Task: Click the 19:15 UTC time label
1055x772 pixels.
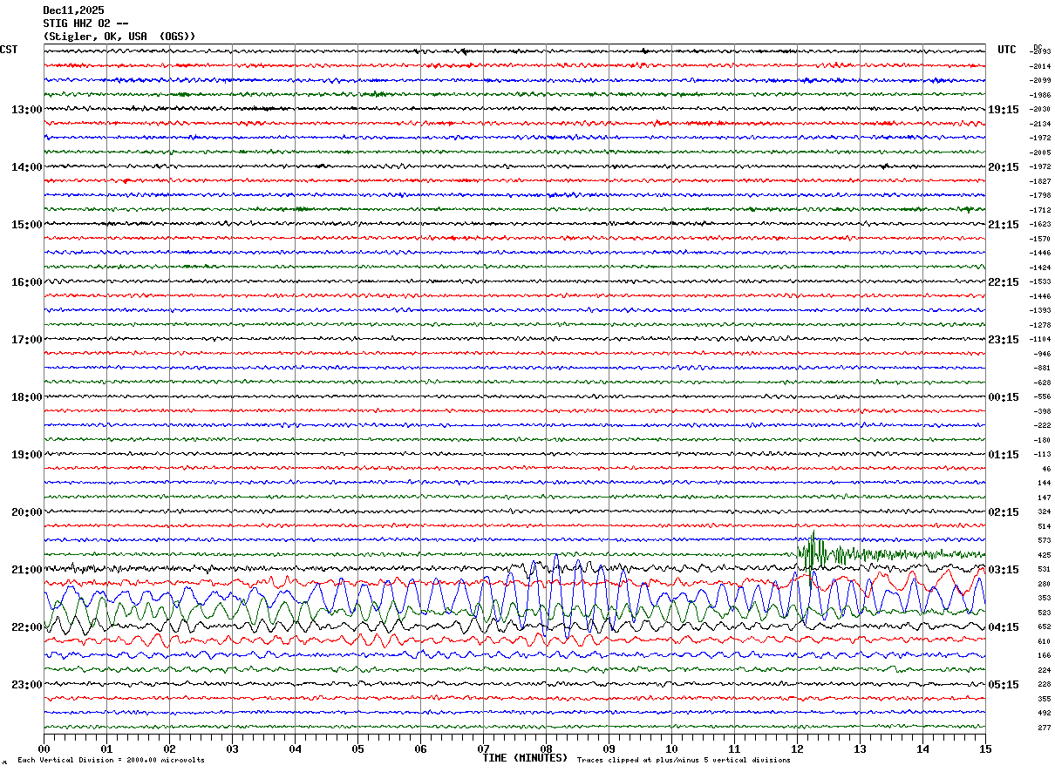Action: point(1003,110)
